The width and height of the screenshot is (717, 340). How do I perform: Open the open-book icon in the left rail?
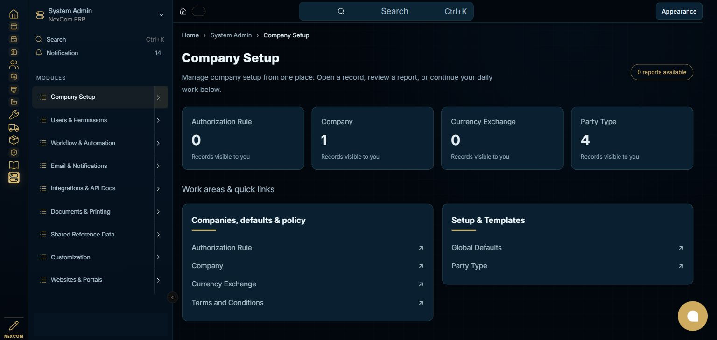14,165
